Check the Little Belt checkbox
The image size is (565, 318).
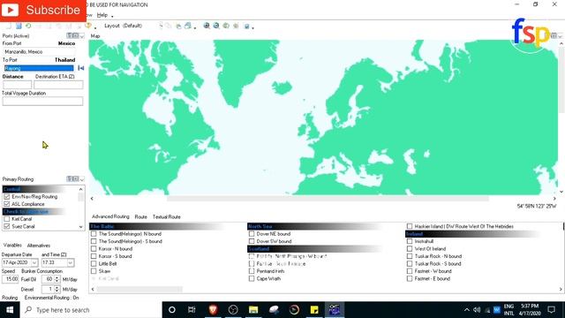[94, 264]
